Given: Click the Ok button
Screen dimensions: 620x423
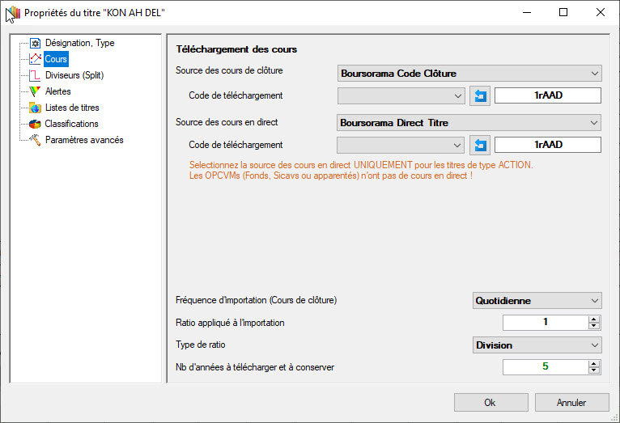Looking at the screenshot, I should click(x=490, y=402).
